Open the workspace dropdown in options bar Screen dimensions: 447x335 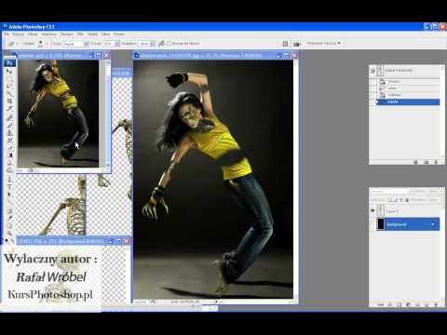click(x=323, y=43)
